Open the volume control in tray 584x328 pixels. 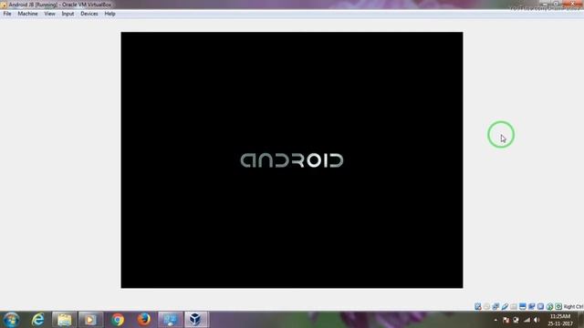537,320
